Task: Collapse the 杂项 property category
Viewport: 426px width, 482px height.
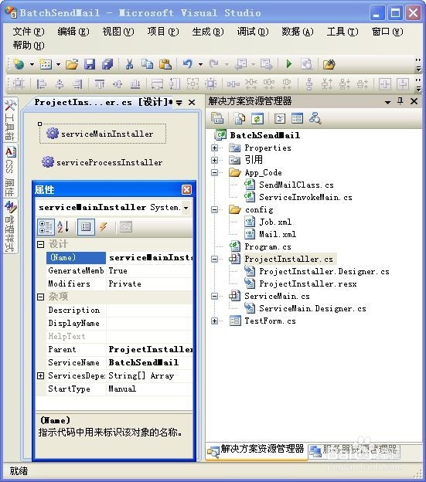Action: point(41,297)
